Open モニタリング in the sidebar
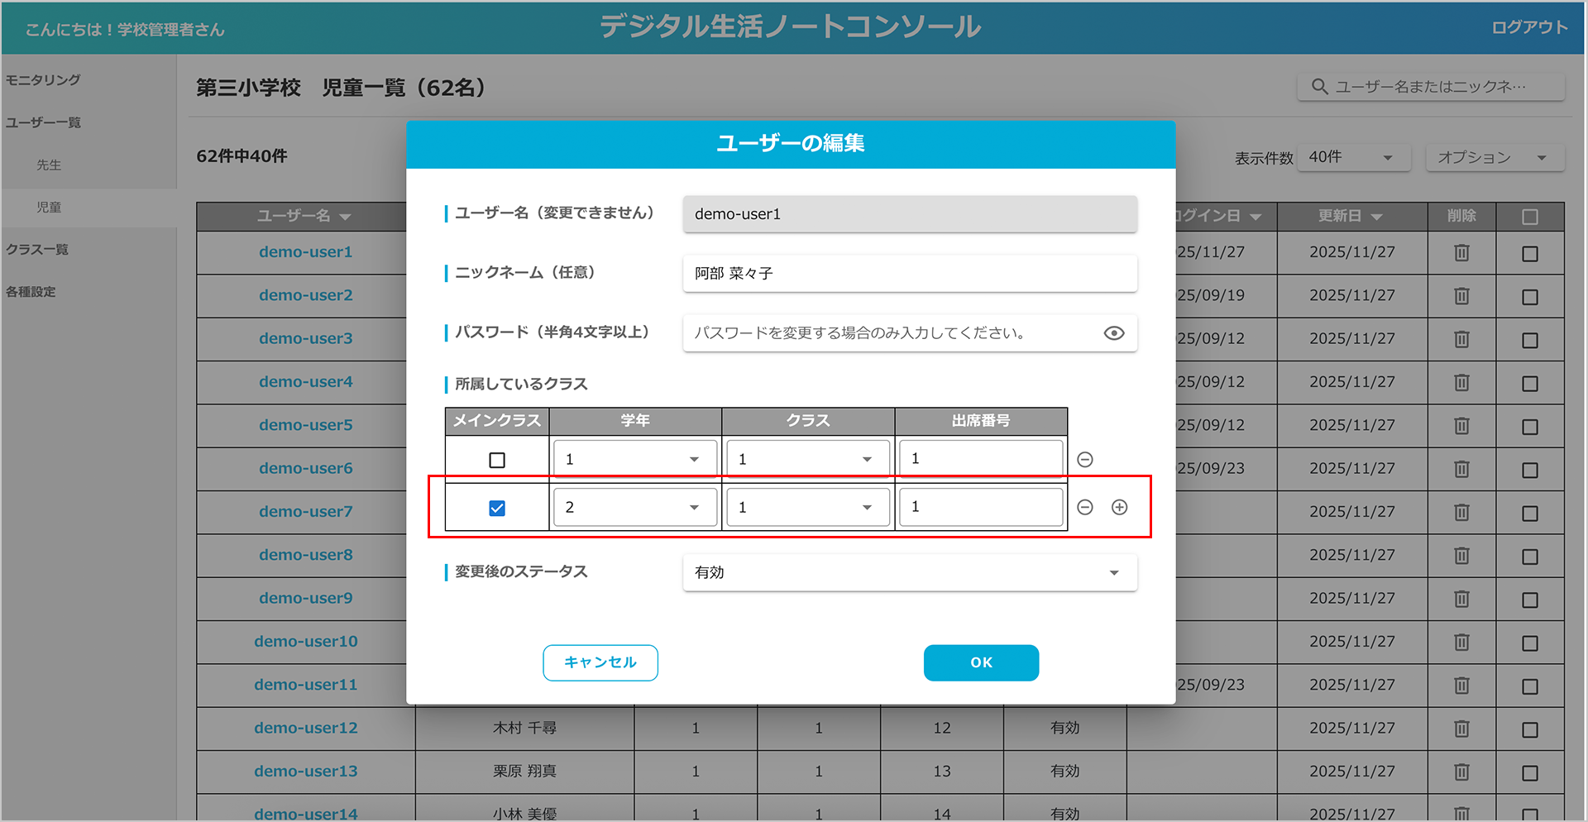 coord(44,80)
